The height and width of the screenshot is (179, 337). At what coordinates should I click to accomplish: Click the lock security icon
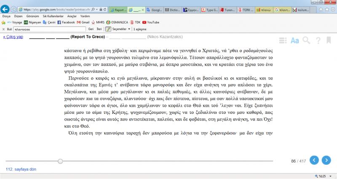click(101, 10)
